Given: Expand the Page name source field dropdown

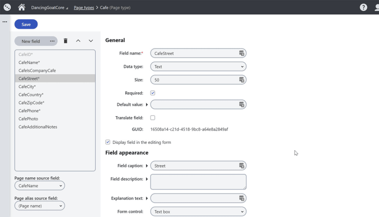Looking at the screenshot, I should (x=39, y=186).
